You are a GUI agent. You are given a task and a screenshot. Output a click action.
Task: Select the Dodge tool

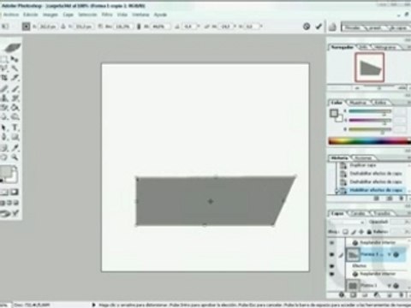pyautogui.click(x=15, y=117)
